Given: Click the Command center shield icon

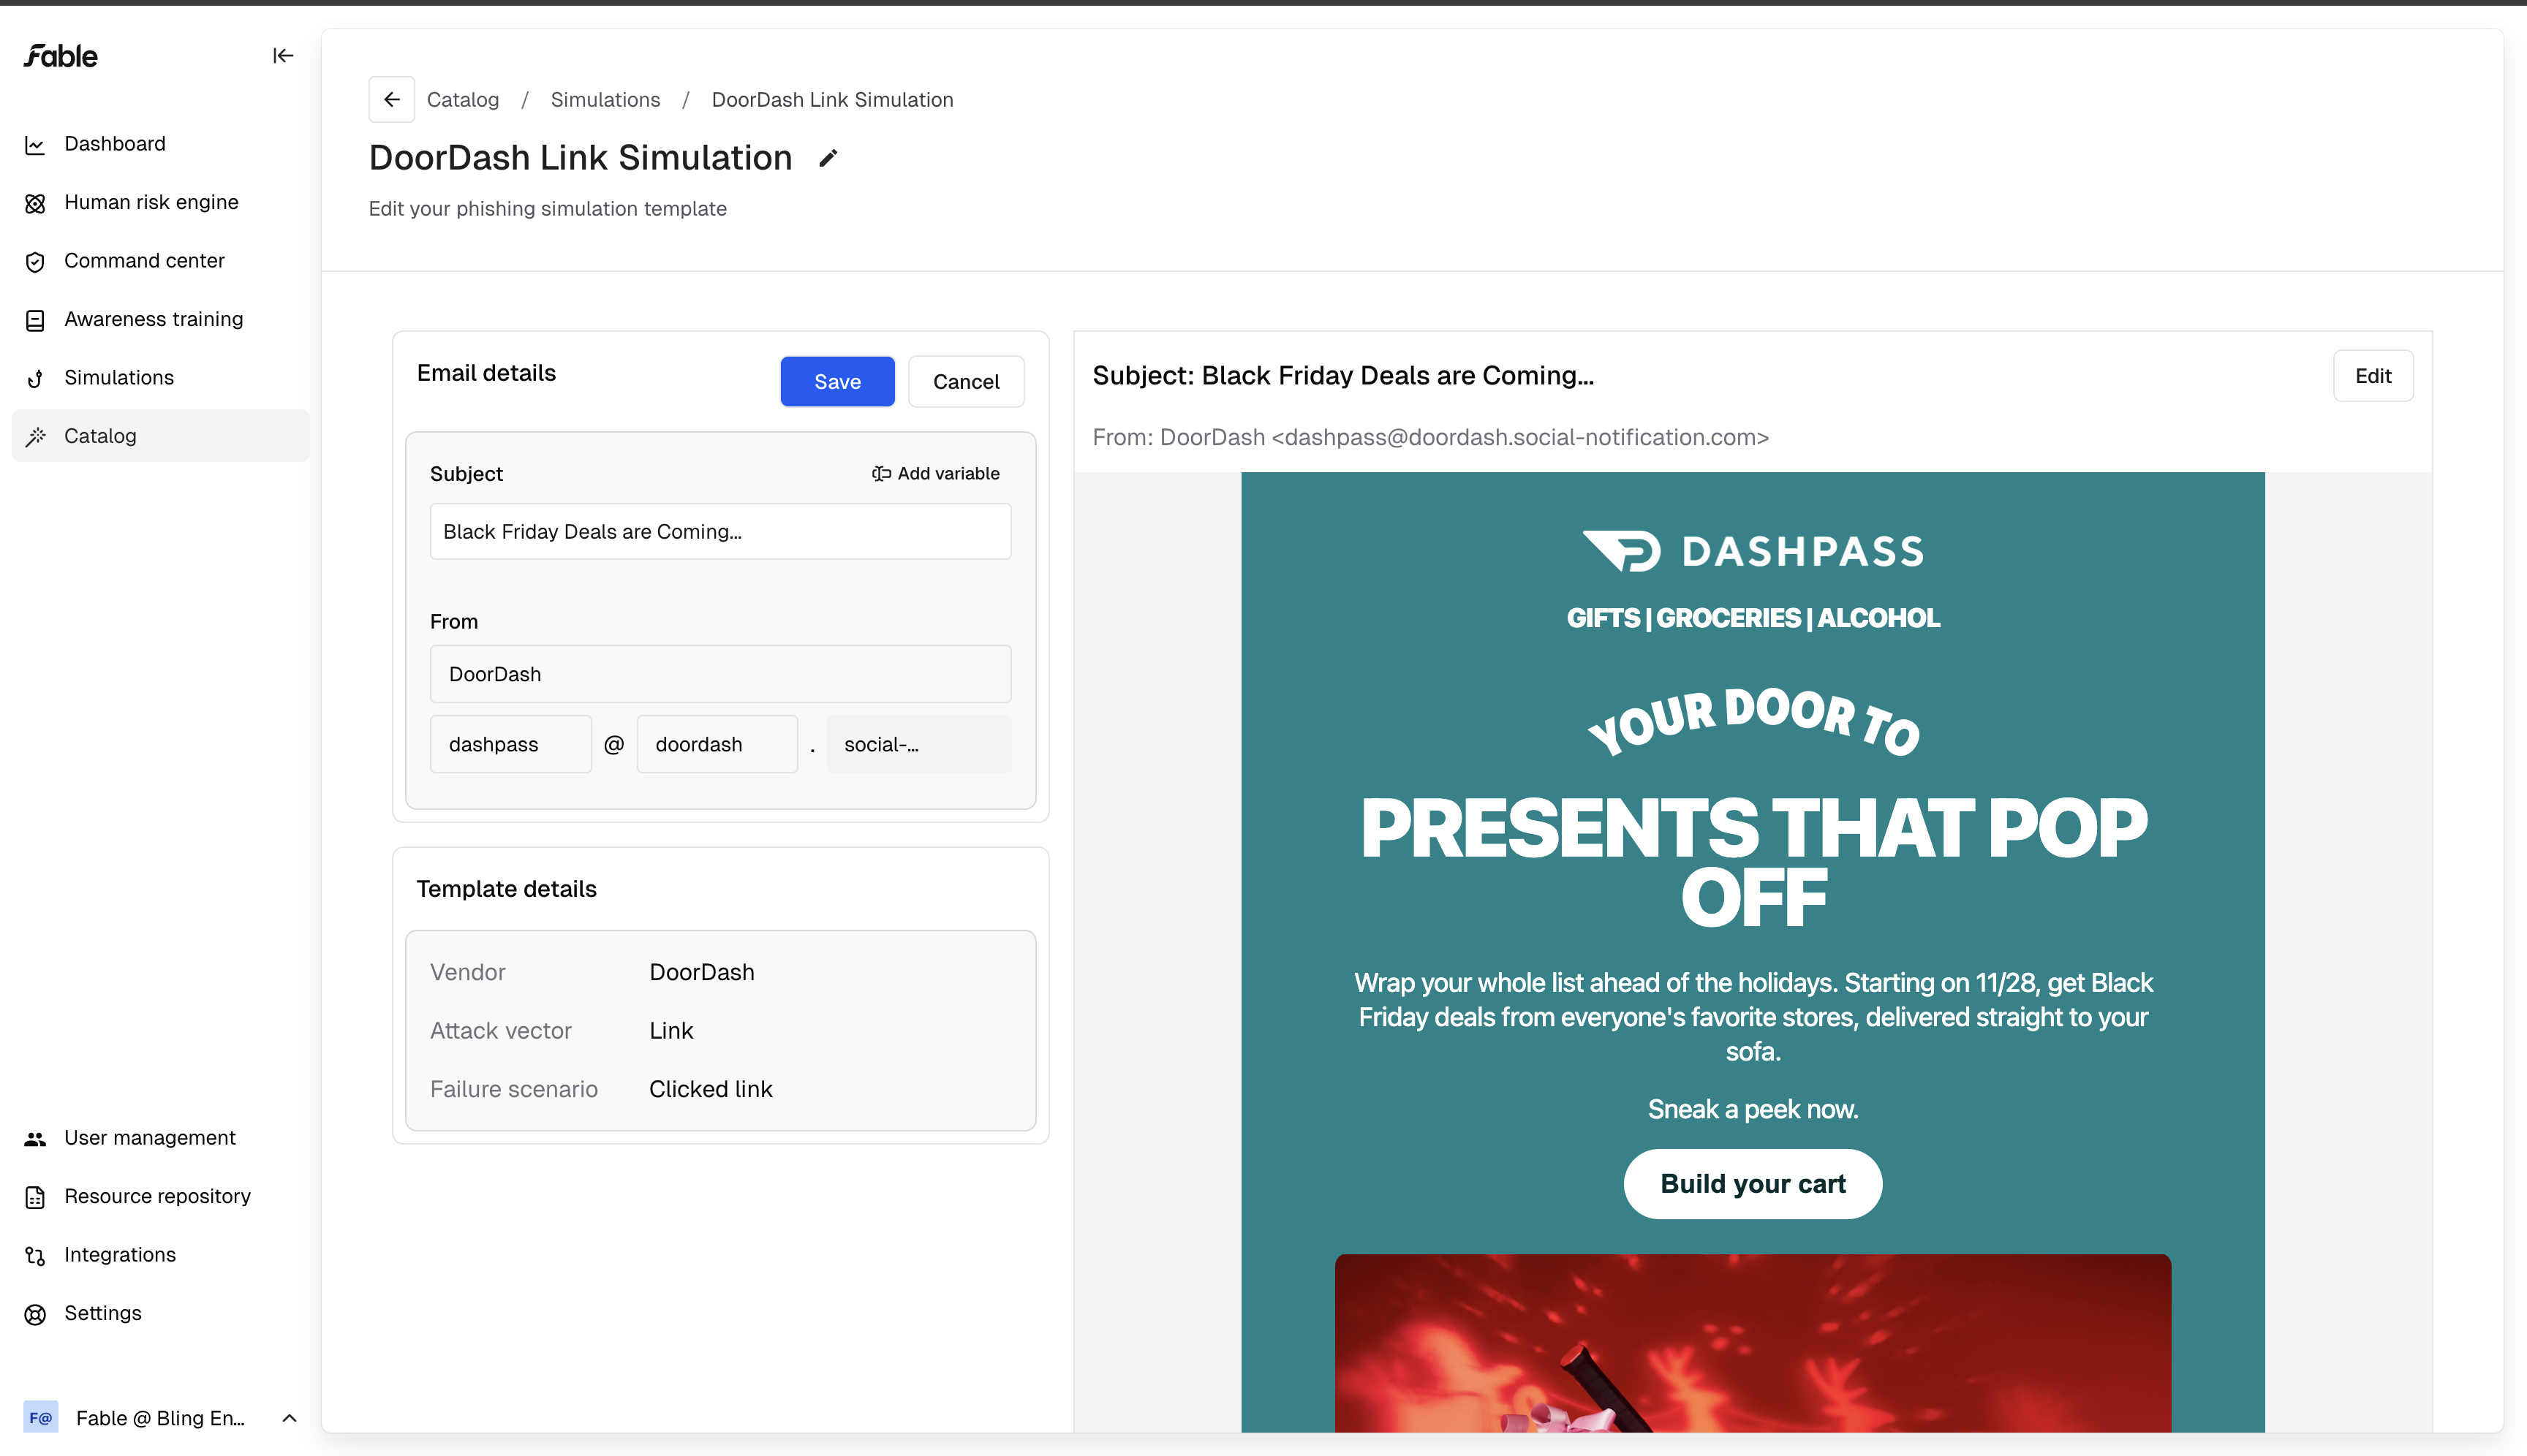Looking at the screenshot, I should tap(35, 262).
